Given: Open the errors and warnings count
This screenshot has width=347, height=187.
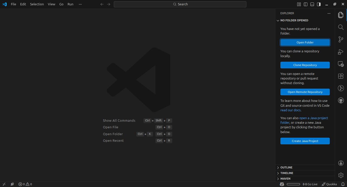Looking at the screenshot, I should click(25, 184).
